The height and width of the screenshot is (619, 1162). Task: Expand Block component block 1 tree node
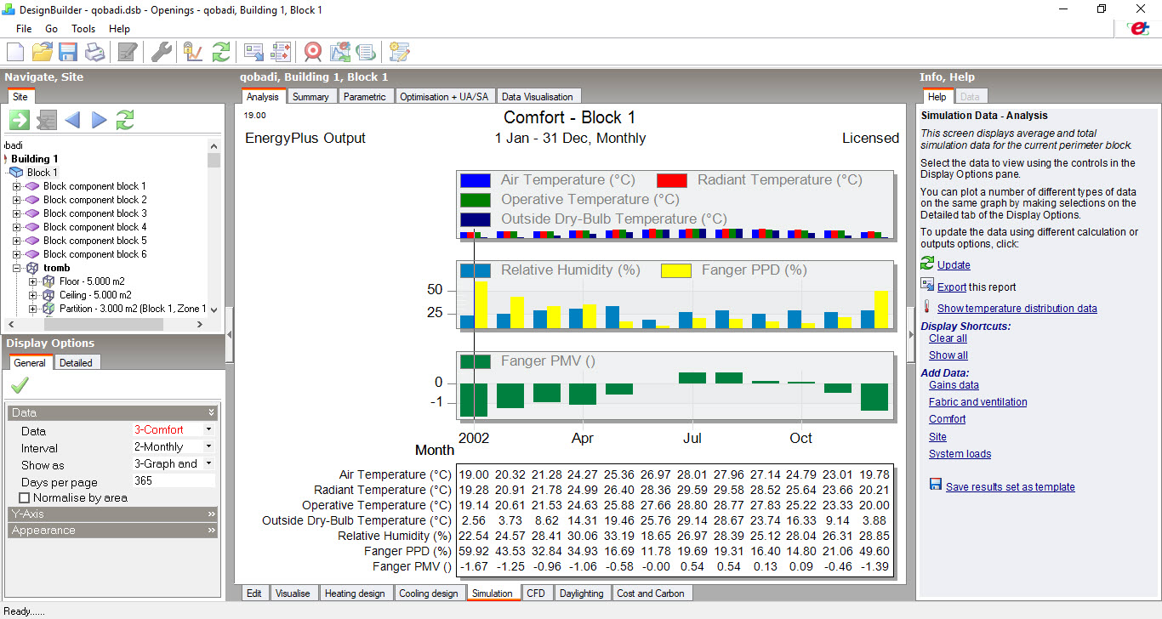[16, 186]
